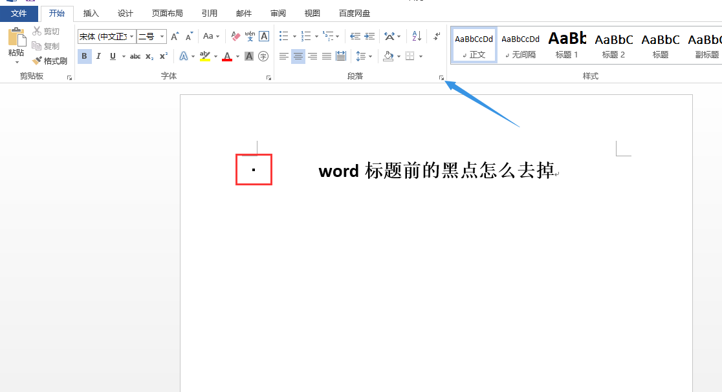This screenshot has width=722, height=392.
Task: Open underline style dropdown arrow
Action: click(124, 57)
